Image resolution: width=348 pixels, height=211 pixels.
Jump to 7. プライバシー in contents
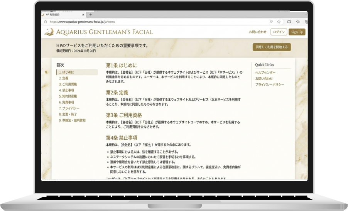click(69, 108)
